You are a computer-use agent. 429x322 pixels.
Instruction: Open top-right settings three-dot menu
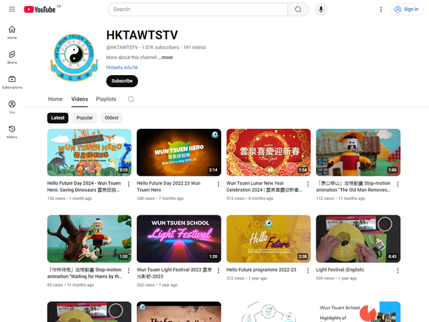(381, 9)
